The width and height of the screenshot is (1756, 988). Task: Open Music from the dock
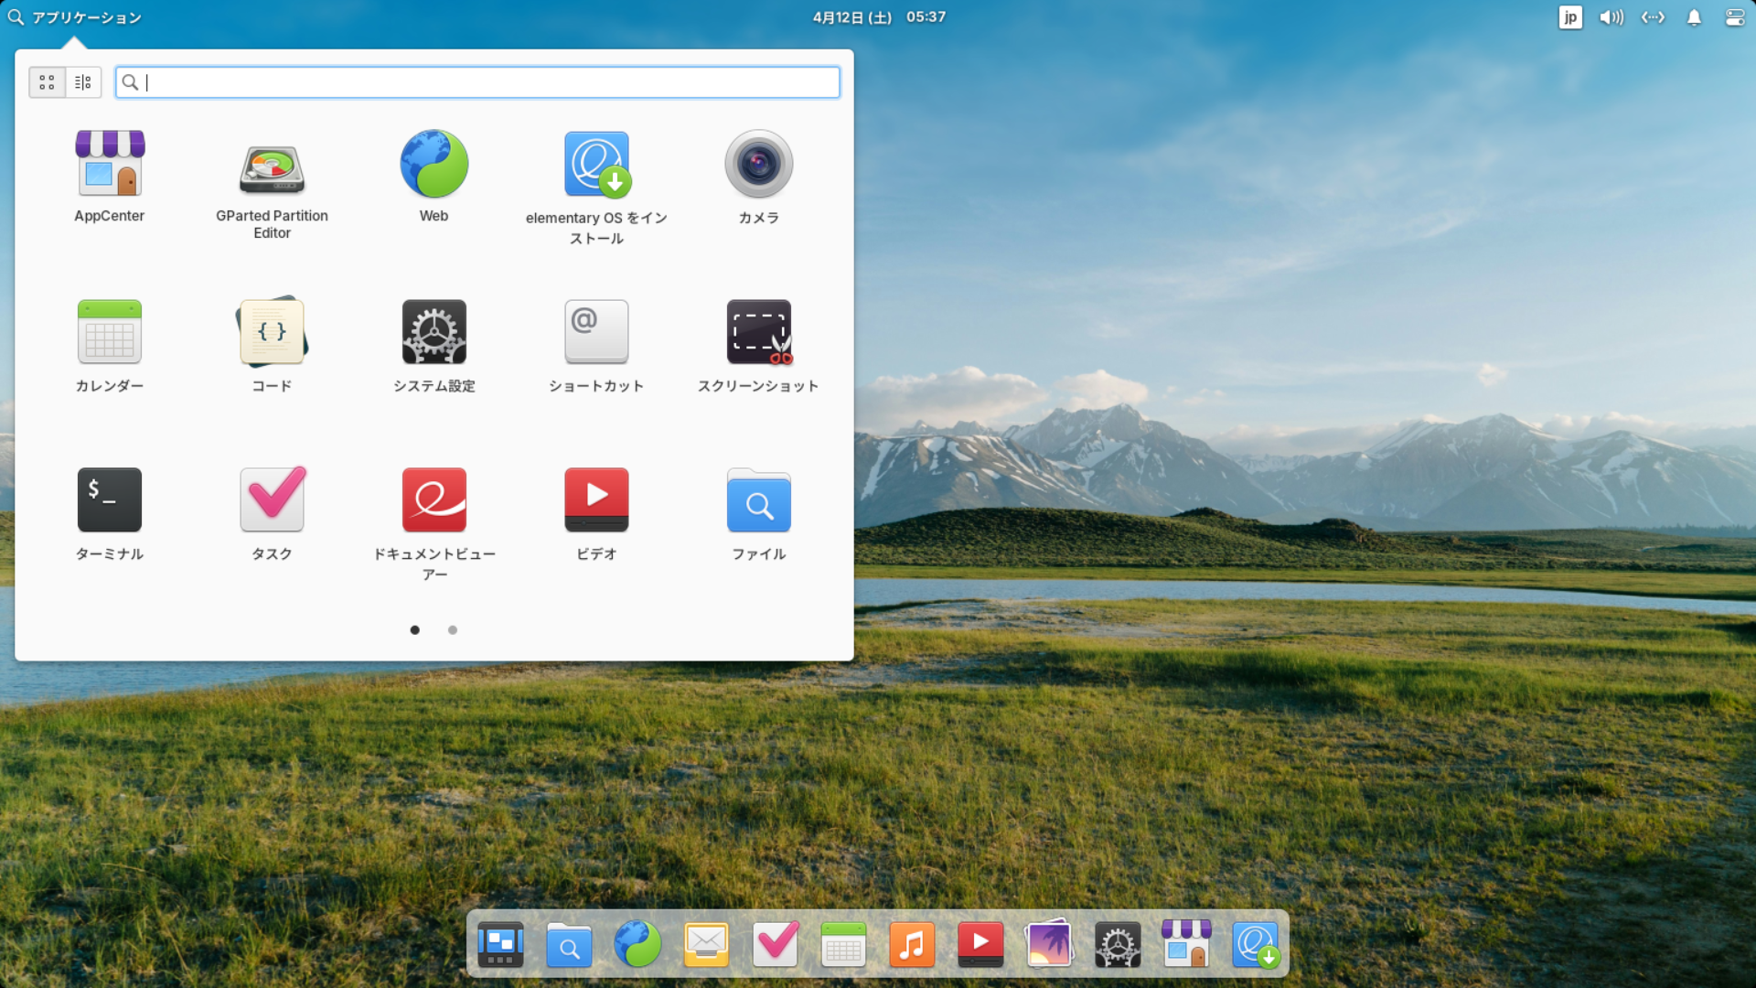[912, 944]
